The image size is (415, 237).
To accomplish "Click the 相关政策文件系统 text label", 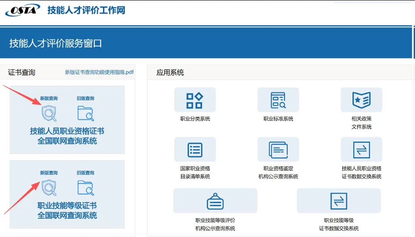I will pos(361,123).
